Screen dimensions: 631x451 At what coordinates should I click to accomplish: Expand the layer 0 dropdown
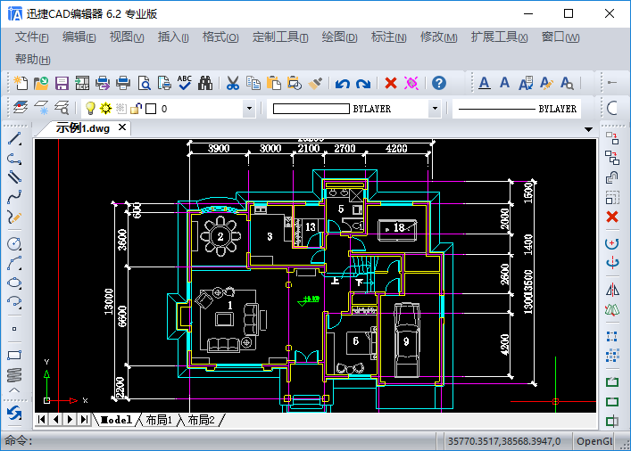pos(249,109)
